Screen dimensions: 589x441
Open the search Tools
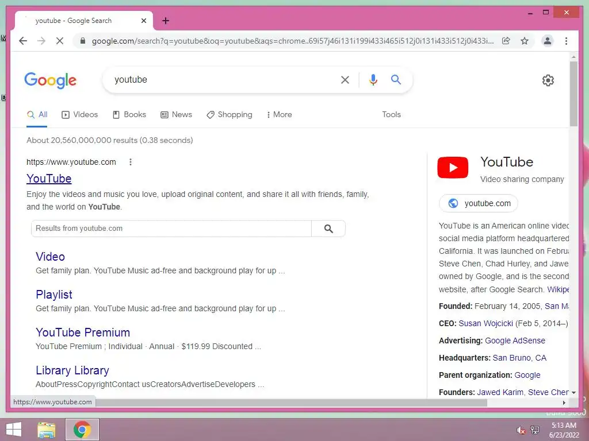tap(391, 115)
